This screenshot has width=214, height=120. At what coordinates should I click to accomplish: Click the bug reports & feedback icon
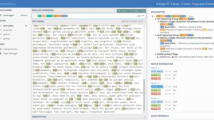click(x=193, y=4)
